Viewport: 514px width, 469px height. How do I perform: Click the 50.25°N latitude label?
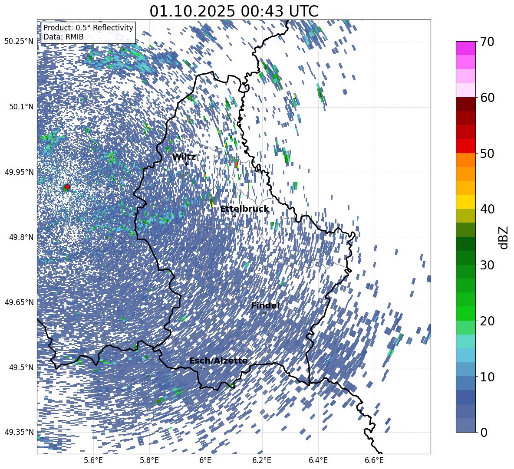(x=19, y=42)
